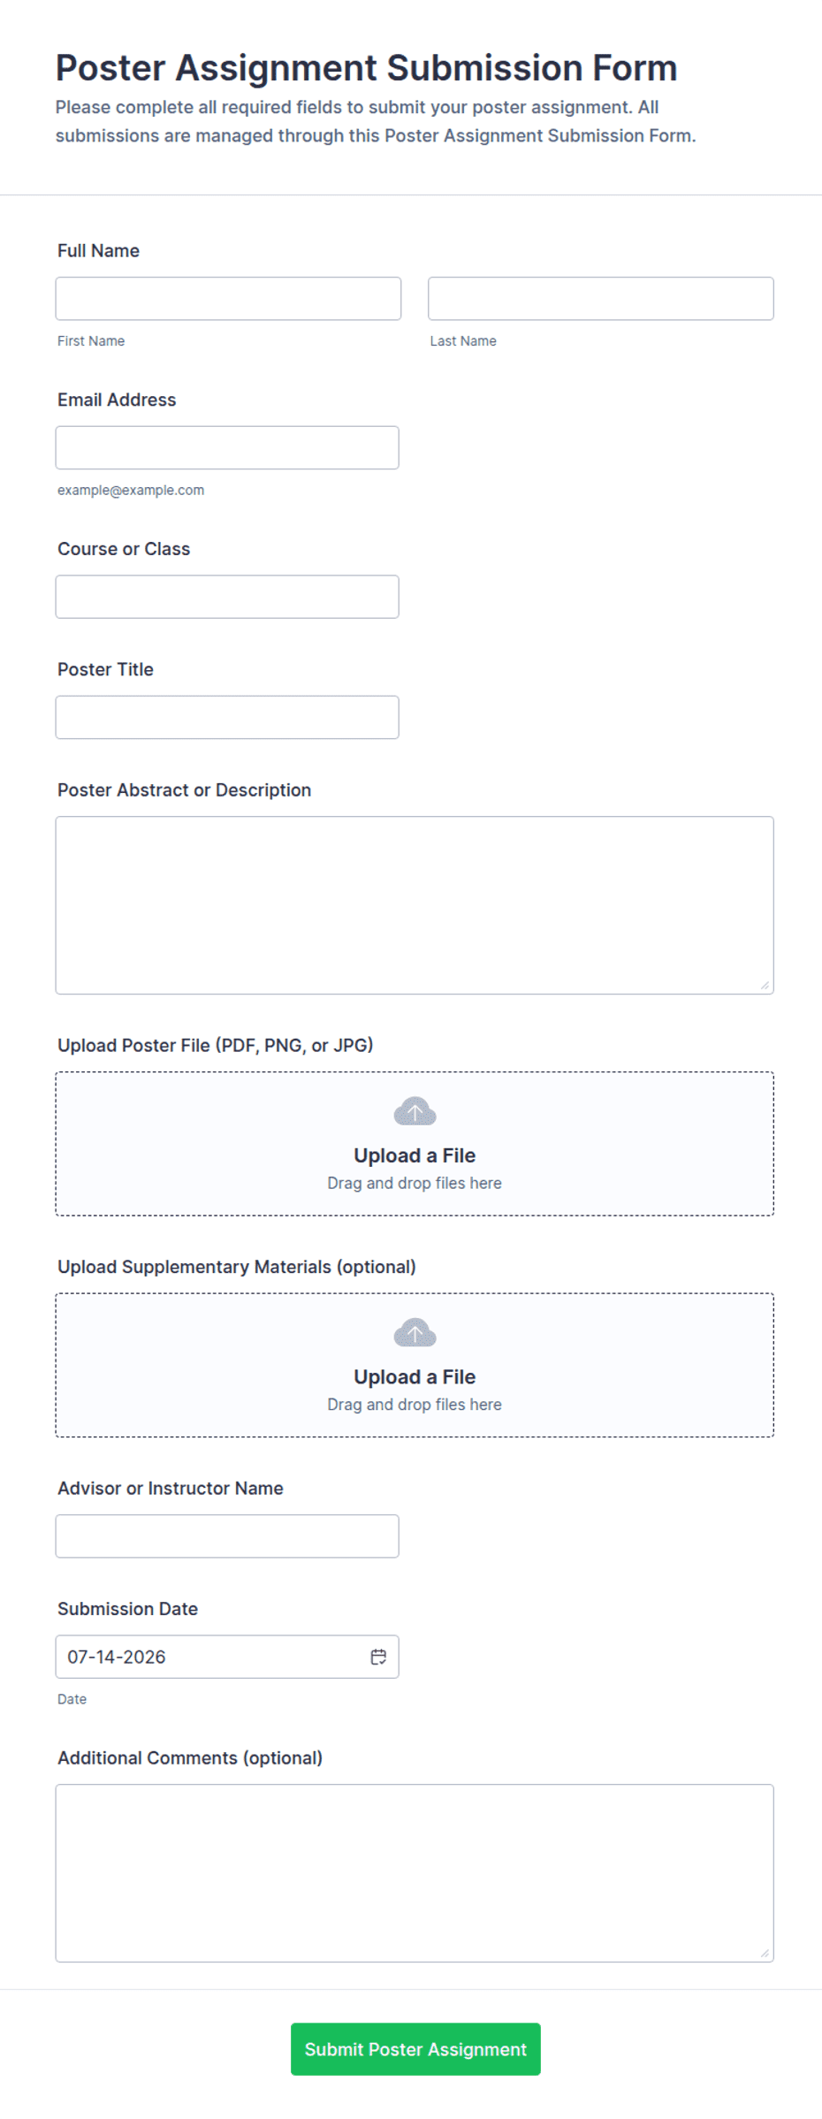The image size is (822, 2119).
Task: Focus the Poster Abstract or Description textarea
Action: pyautogui.click(x=415, y=905)
